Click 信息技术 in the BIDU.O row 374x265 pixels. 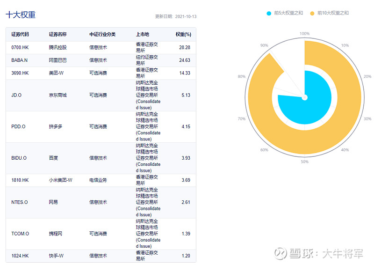point(98,158)
